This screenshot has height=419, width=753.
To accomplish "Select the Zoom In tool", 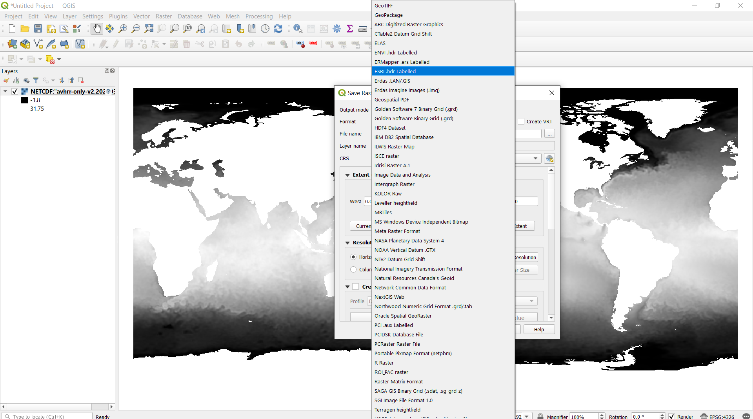I will (122, 29).
